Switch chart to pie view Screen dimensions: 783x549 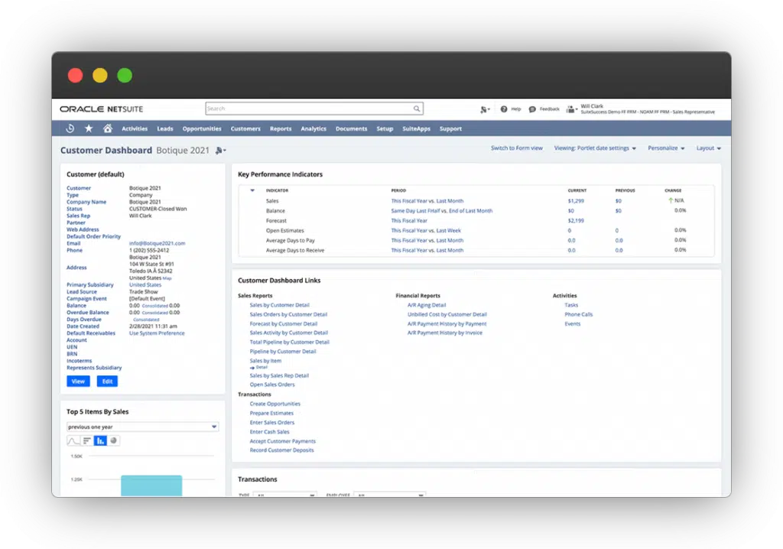[114, 440]
